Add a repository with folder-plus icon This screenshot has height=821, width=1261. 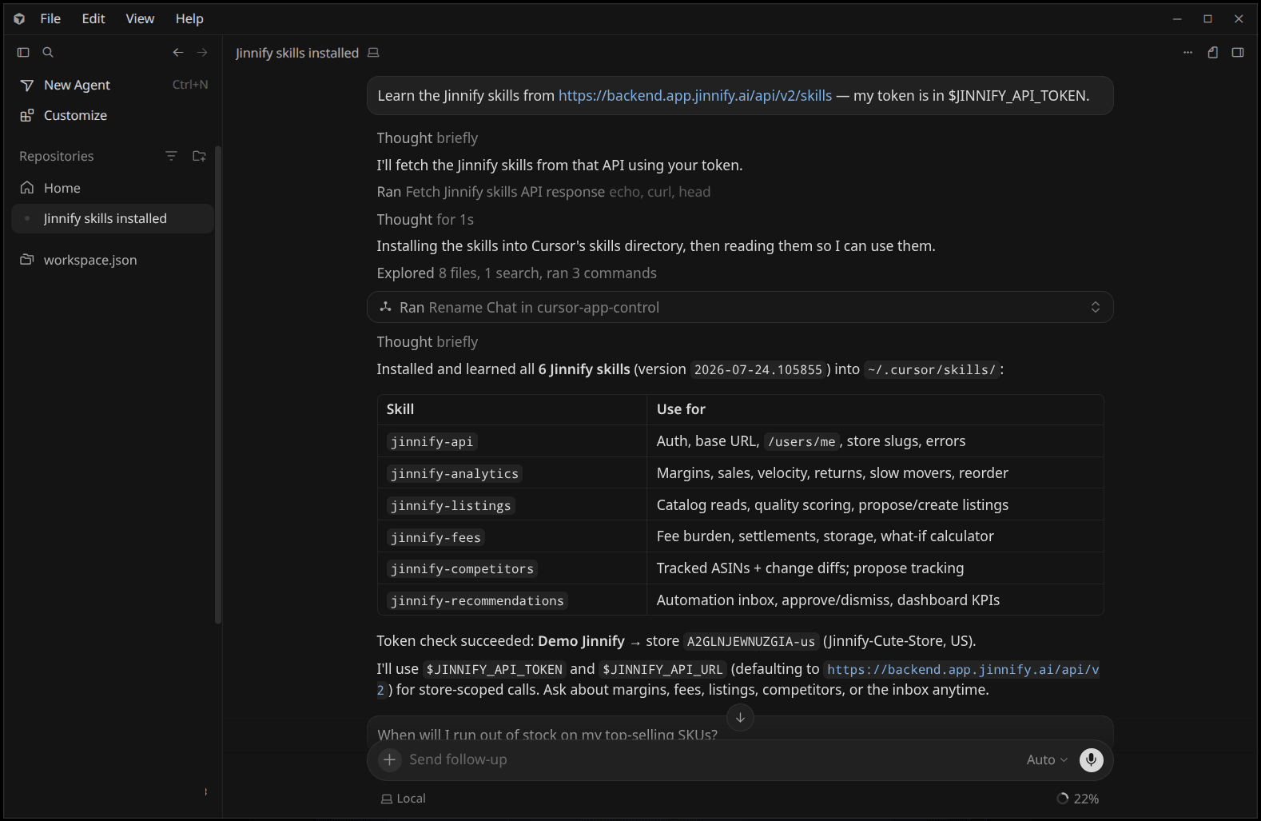[199, 156]
